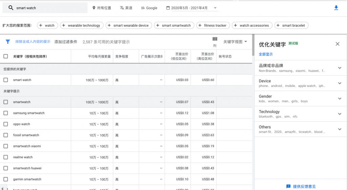Image resolution: width=347 pixels, height=190 pixels.
Task: Open the 关键字视图 view dropdown
Action: [x=235, y=42]
